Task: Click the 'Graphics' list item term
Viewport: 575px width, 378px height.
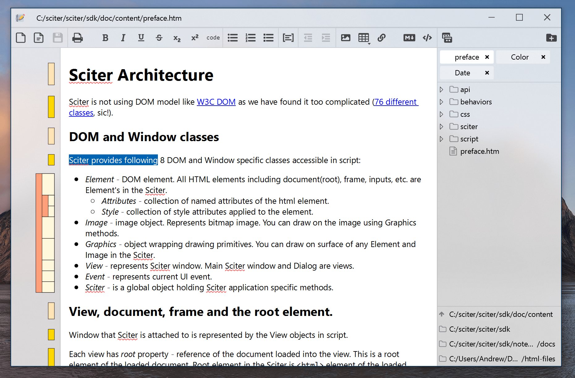Action: coord(101,244)
